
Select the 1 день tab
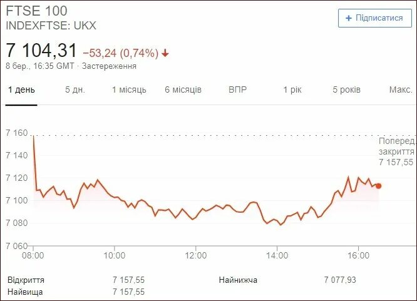(21, 89)
